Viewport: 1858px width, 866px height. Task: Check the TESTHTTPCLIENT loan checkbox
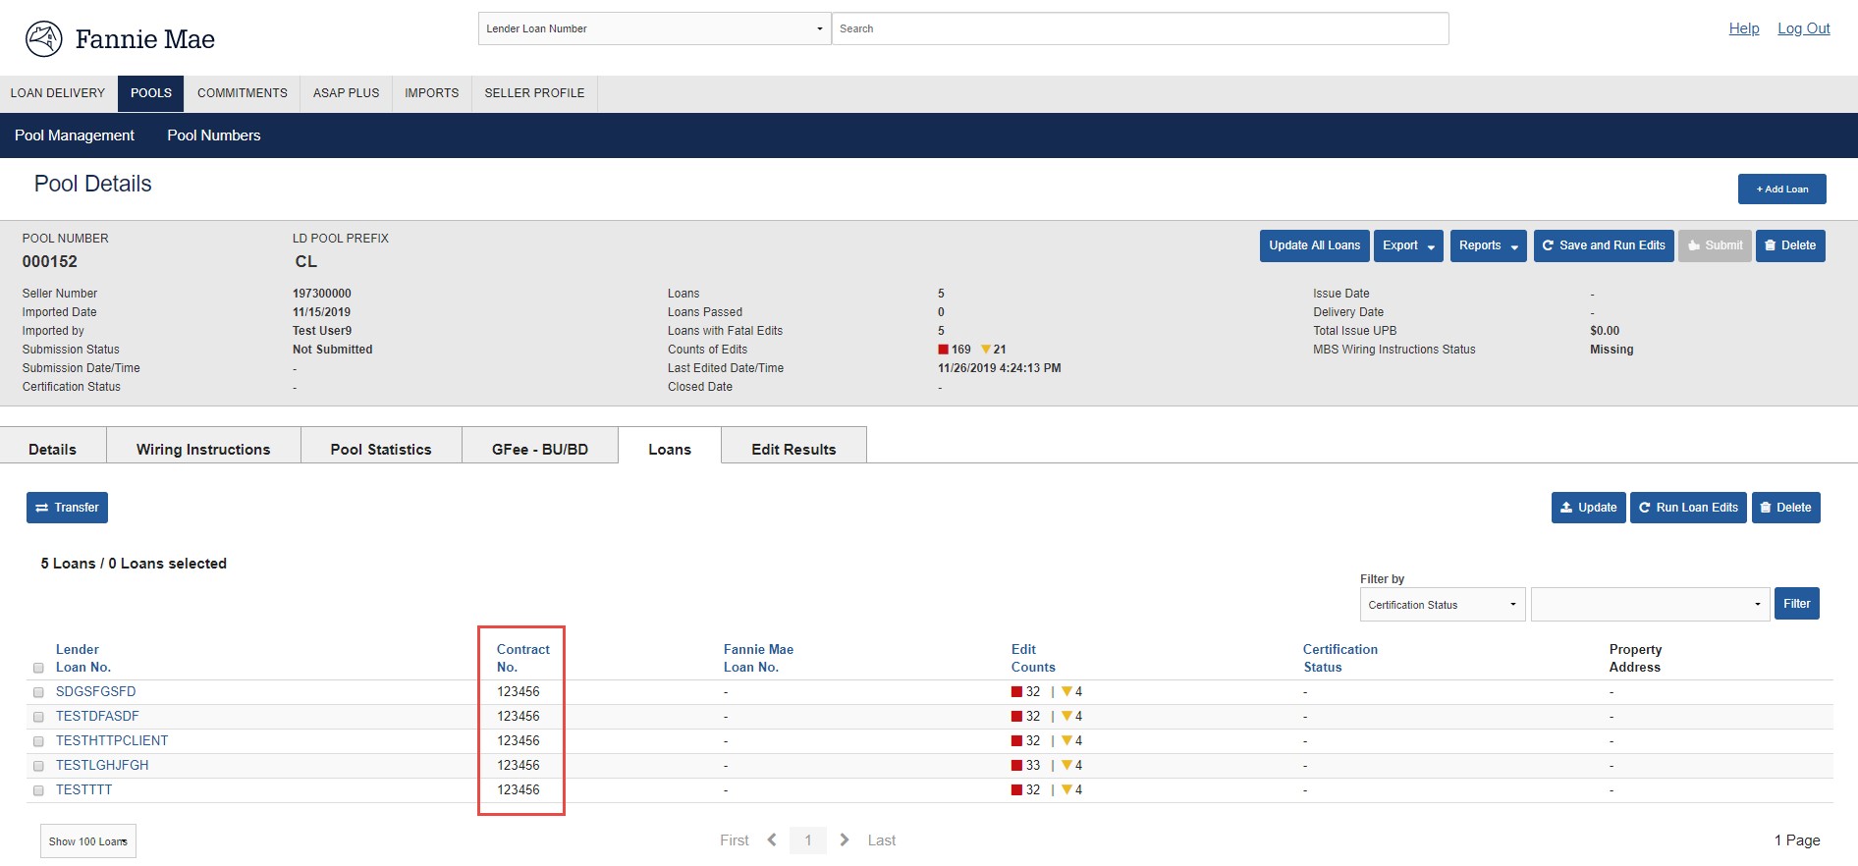tap(38, 741)
